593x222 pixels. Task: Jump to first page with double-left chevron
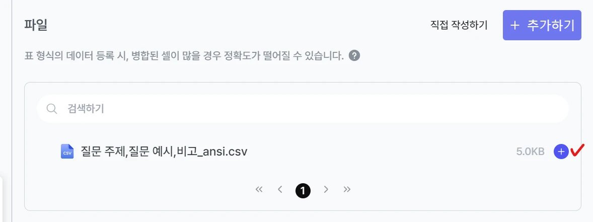(259, 189)
